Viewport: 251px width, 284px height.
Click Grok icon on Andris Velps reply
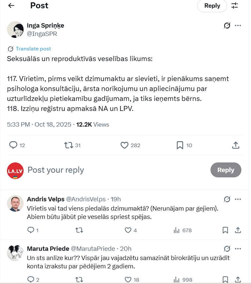[x=227, y=199]
